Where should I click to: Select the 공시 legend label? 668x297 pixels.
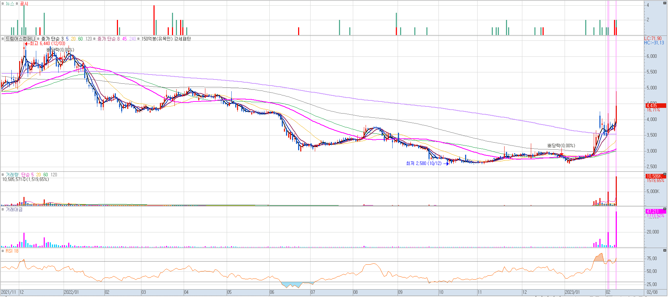[x=24, y=4]
